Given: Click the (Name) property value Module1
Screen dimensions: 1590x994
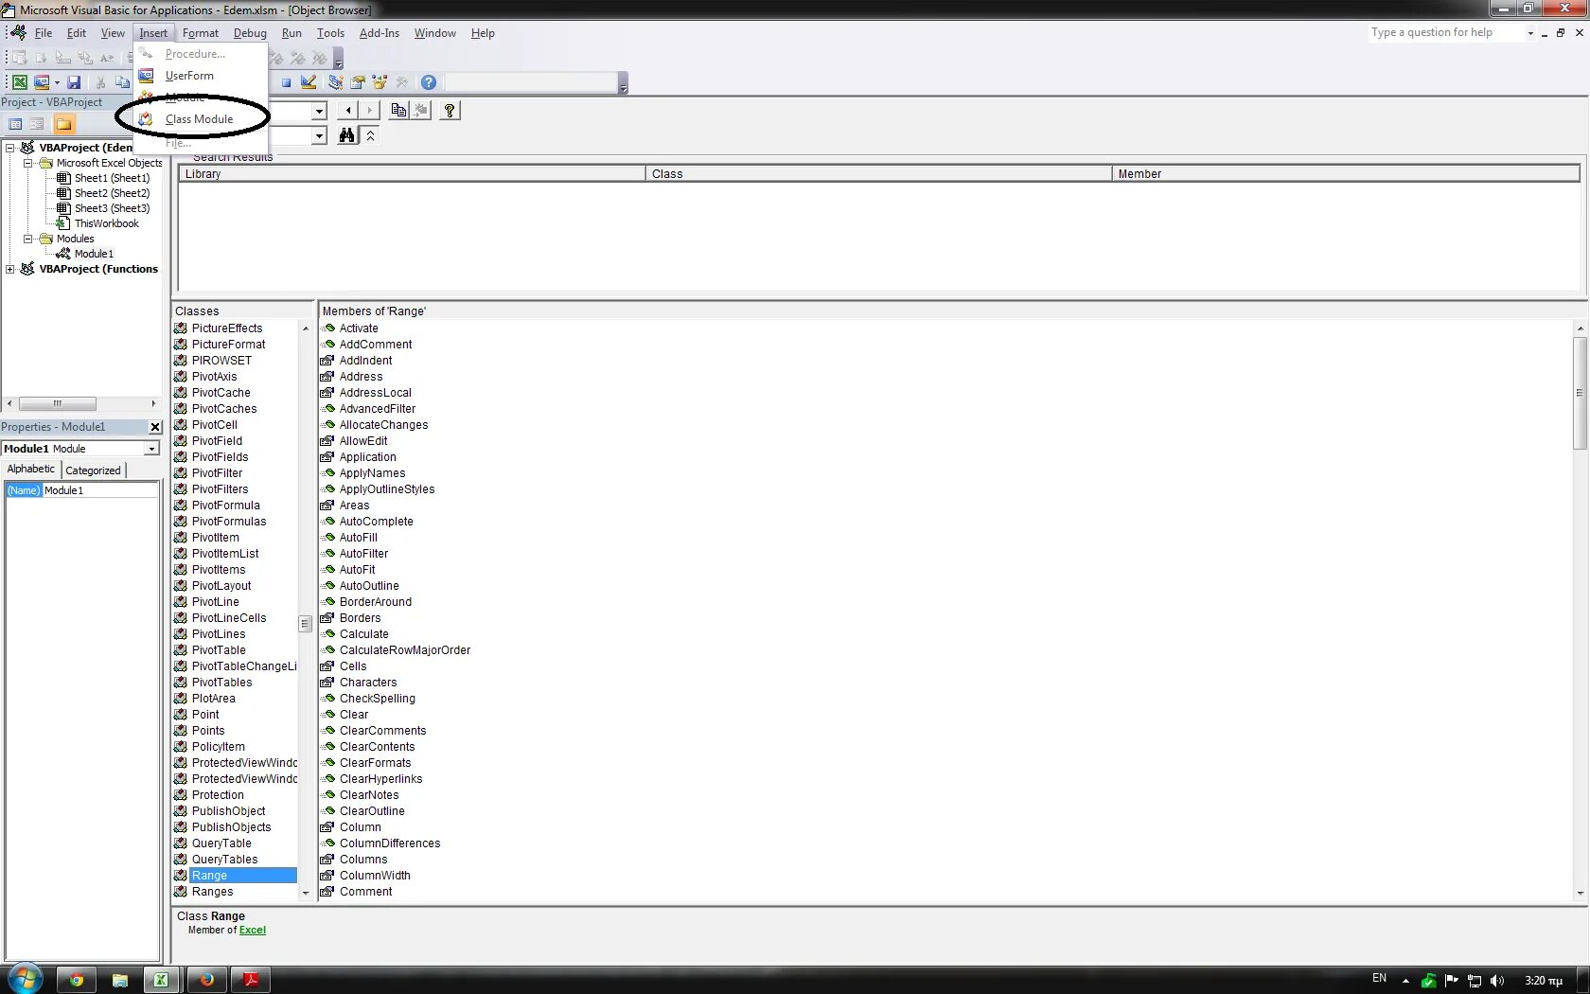Looking at the screenshot, I should tap(99, 490).
